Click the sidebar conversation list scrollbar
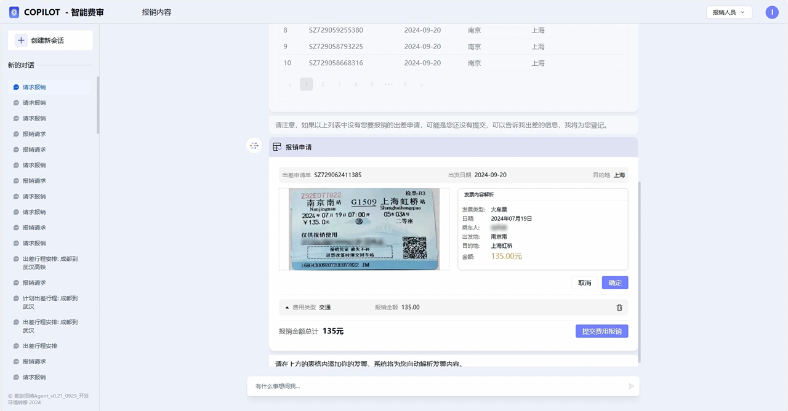788x411 pixels. [x=98, y=105]
